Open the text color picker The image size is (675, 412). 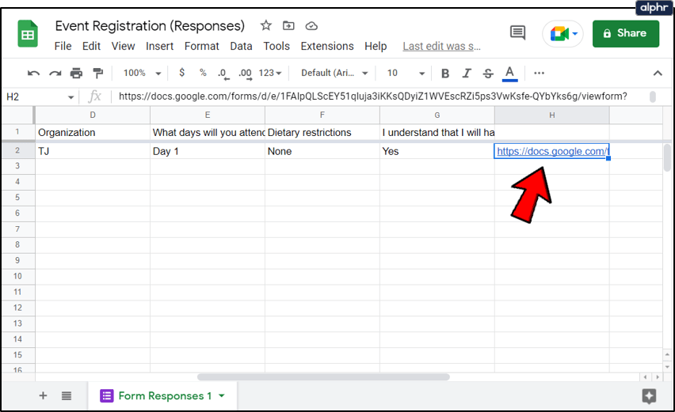pos(509,74)
